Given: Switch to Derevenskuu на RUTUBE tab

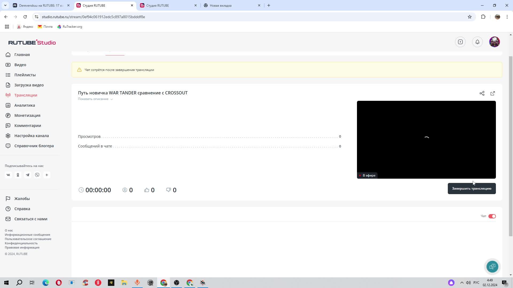Looking at the screenshot, I should 41,5.
